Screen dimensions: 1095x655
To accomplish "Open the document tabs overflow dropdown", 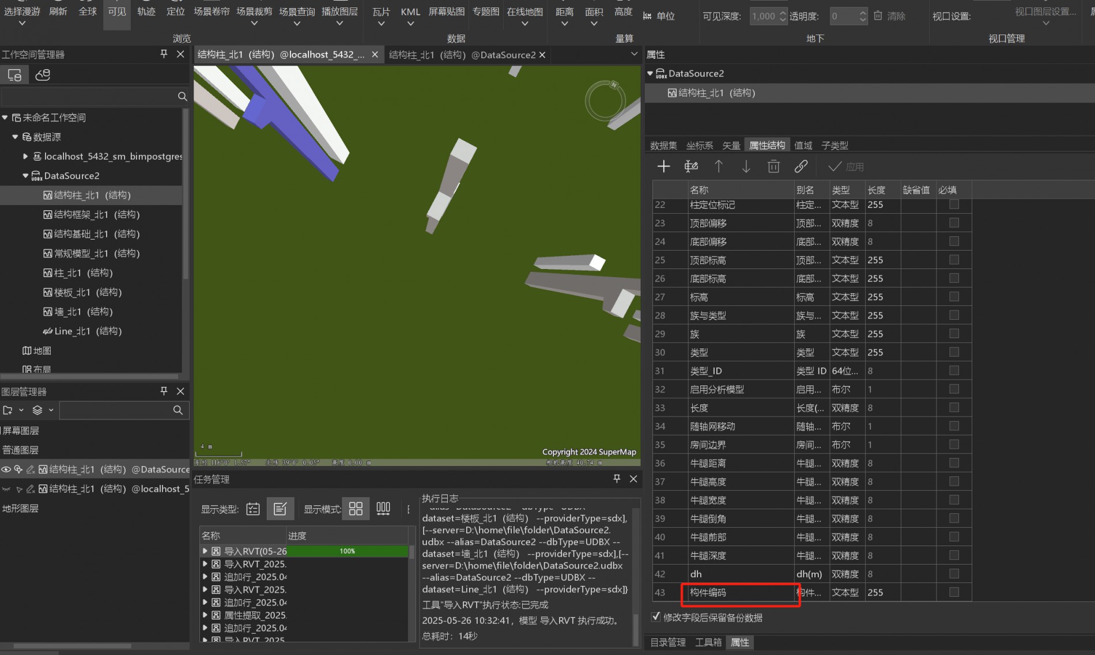I will (634, 54).
